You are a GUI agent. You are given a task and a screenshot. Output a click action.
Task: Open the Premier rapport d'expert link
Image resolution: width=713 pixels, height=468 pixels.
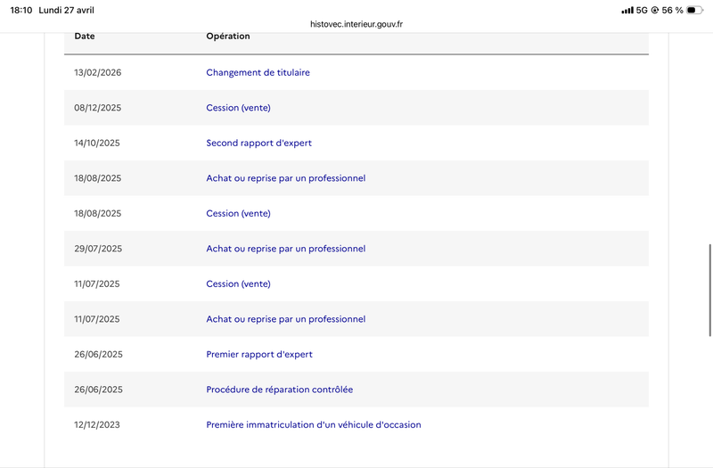tap(259, 354)
